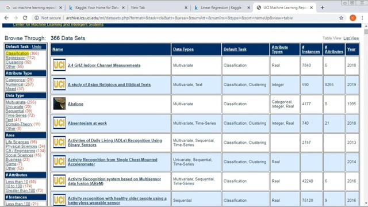The height and width of the screenshot is (207, 368).
Task: Filter by Physical Sciences area
Action: point(21,146)
